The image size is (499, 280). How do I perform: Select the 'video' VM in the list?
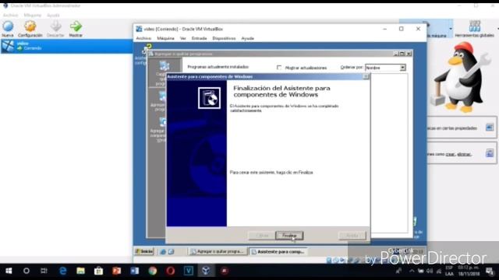pos(66,46)
